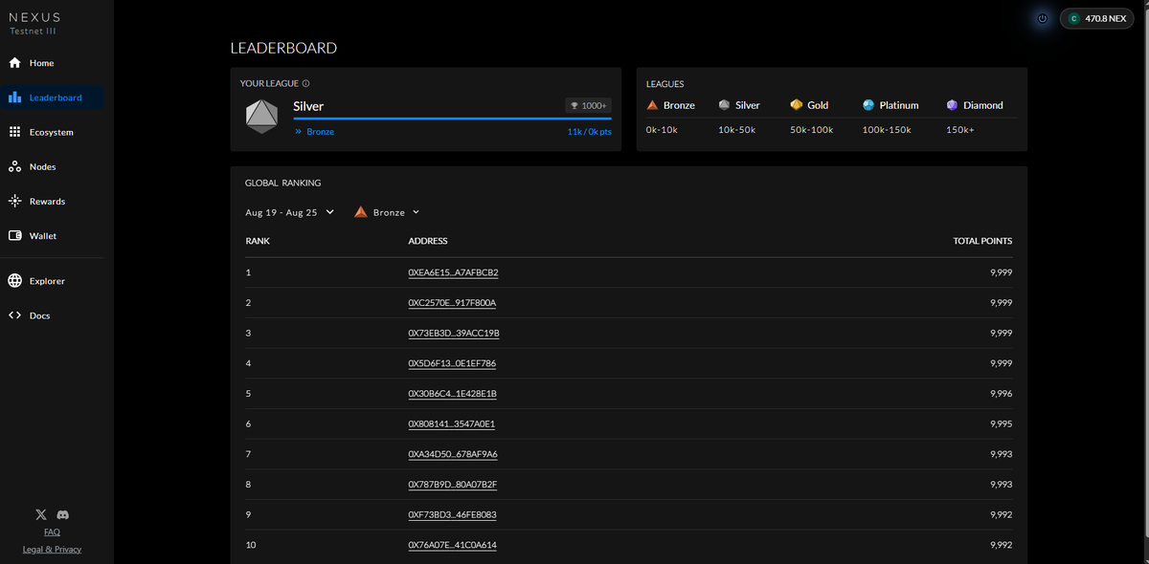Click the RANK column header
The height and width of the screenshot is (564, 1149).
pyautogui.click(x=258, y=241)
